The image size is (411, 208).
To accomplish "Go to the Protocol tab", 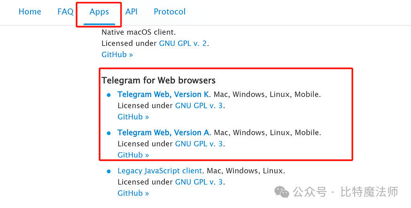I will [x=170, y=12].
